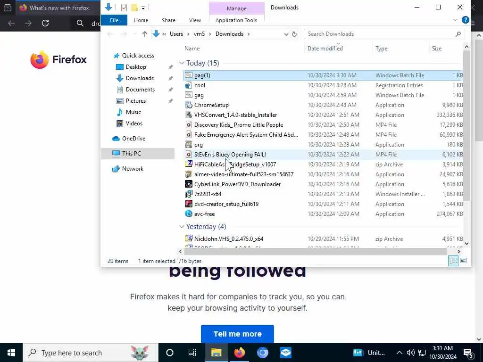Switch to Large icons view layout icon
The width and height of the screenshot is (483, 362).
pos(464,261)
